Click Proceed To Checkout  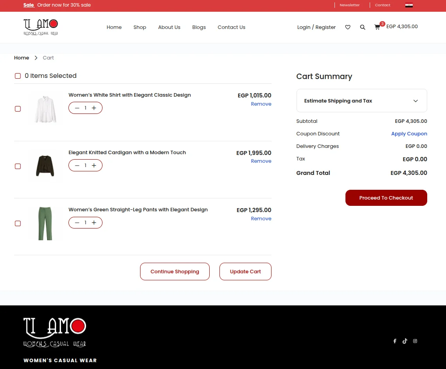coord(386,198)
